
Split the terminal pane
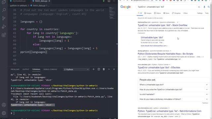click(x=99, y=69)
